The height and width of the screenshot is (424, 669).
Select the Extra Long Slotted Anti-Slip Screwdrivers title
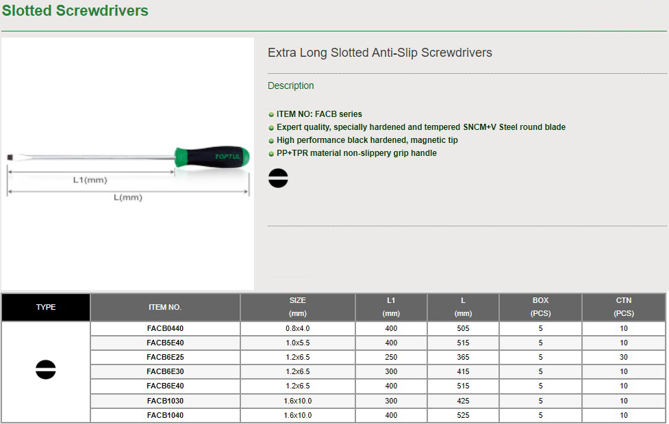pyautogui.click(x=380, y=53)
